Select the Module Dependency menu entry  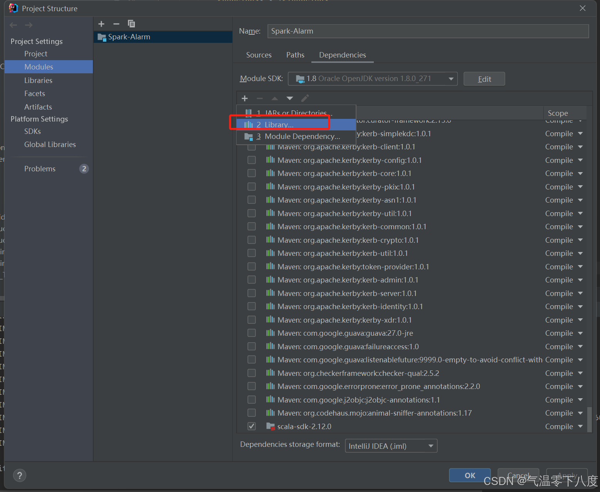pyautogui.click(x=302, y=136)
